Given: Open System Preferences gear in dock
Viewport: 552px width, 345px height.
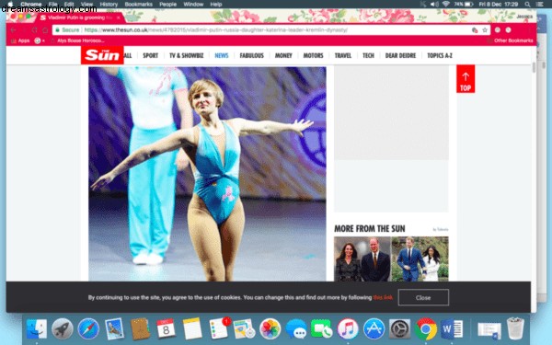Looking at the screenshot, I should pos(399,328).
